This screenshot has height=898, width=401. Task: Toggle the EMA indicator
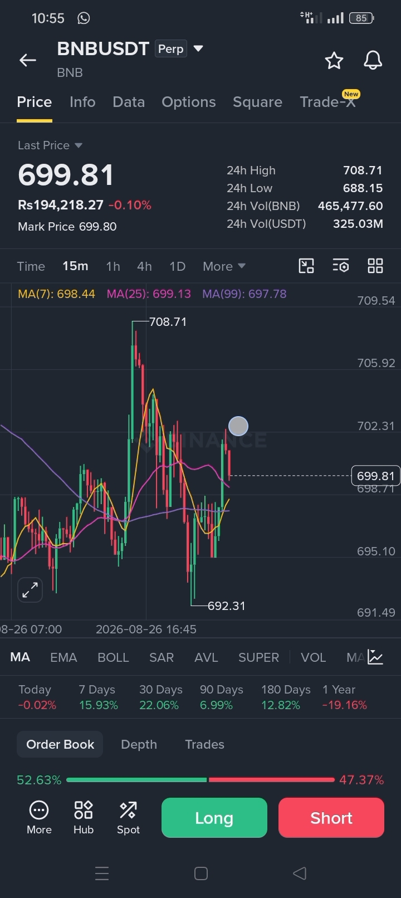[x=63, y=657]
